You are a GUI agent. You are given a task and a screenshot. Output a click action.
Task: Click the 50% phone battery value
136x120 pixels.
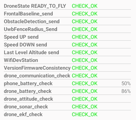point(126,84)
